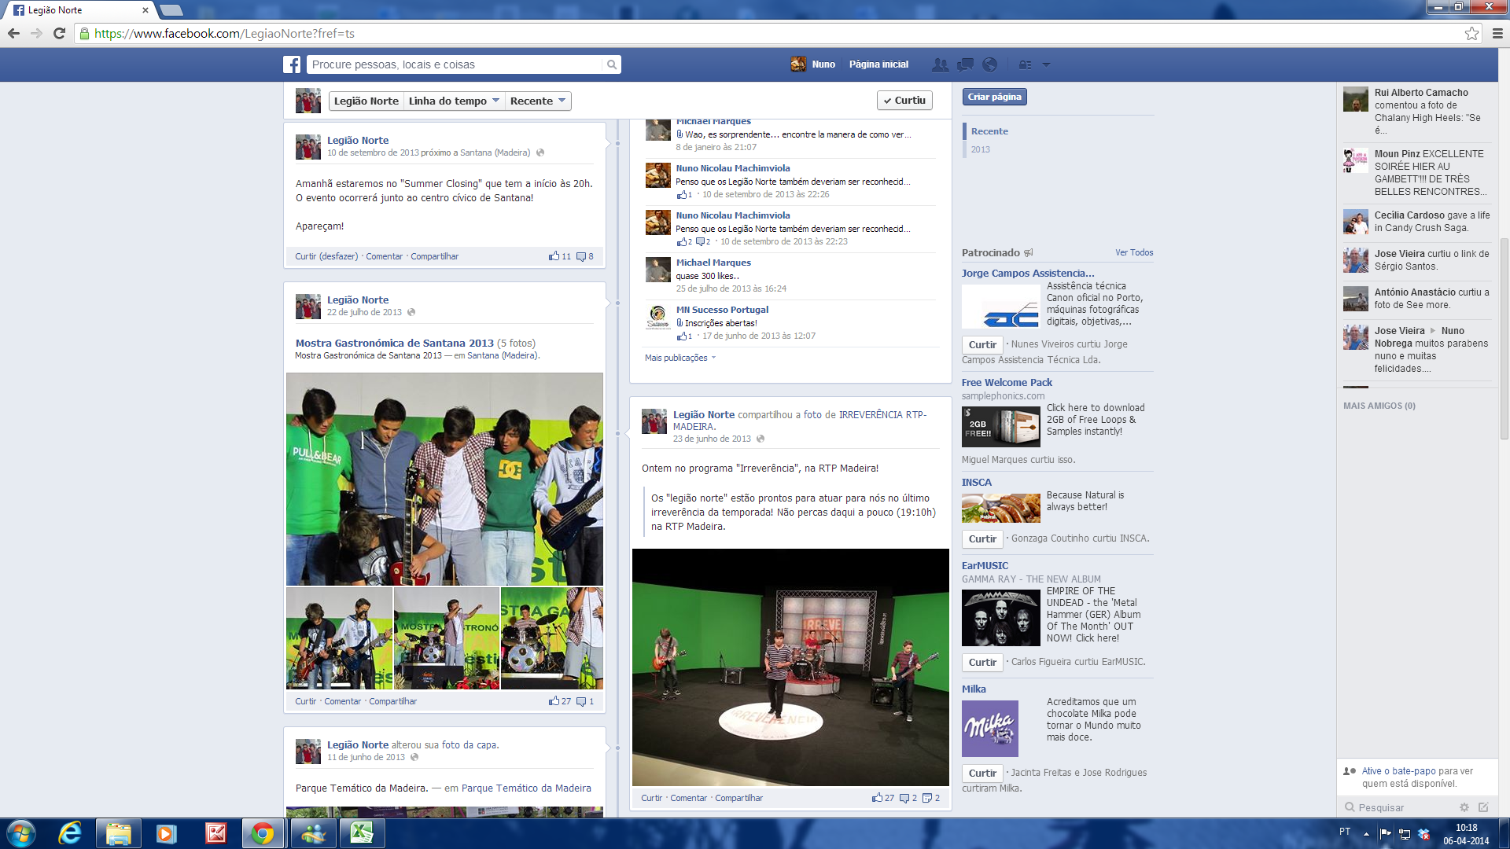The image size is (1510, 849).
Task: Open the Recente dropdown in page header
Action: [538, 101]
